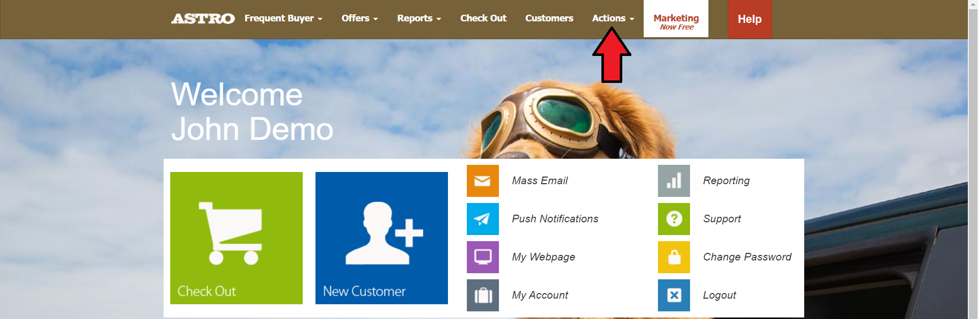978x319 pixels.
Task: Expand the Reports dropdown in navbar
Action: [419, 18]
